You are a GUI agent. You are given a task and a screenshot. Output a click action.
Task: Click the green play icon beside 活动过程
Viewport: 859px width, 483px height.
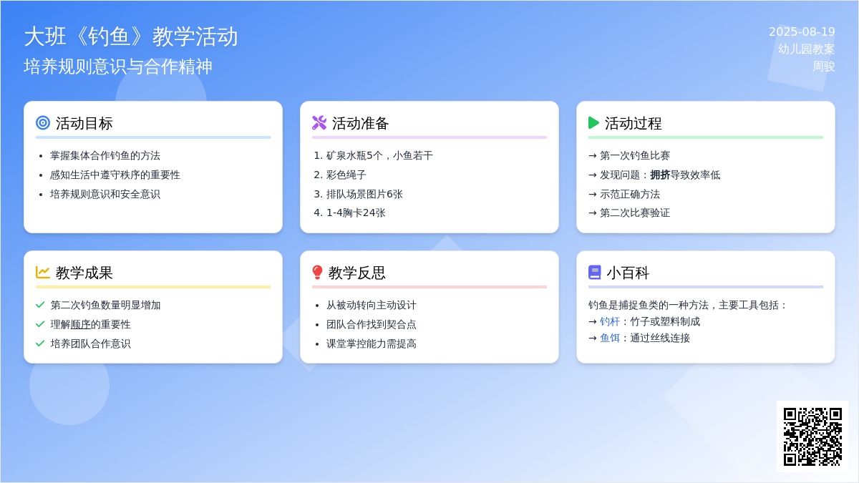[x=593, y=123]
